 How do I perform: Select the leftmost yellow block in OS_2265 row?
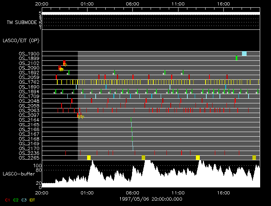point(89,158)
